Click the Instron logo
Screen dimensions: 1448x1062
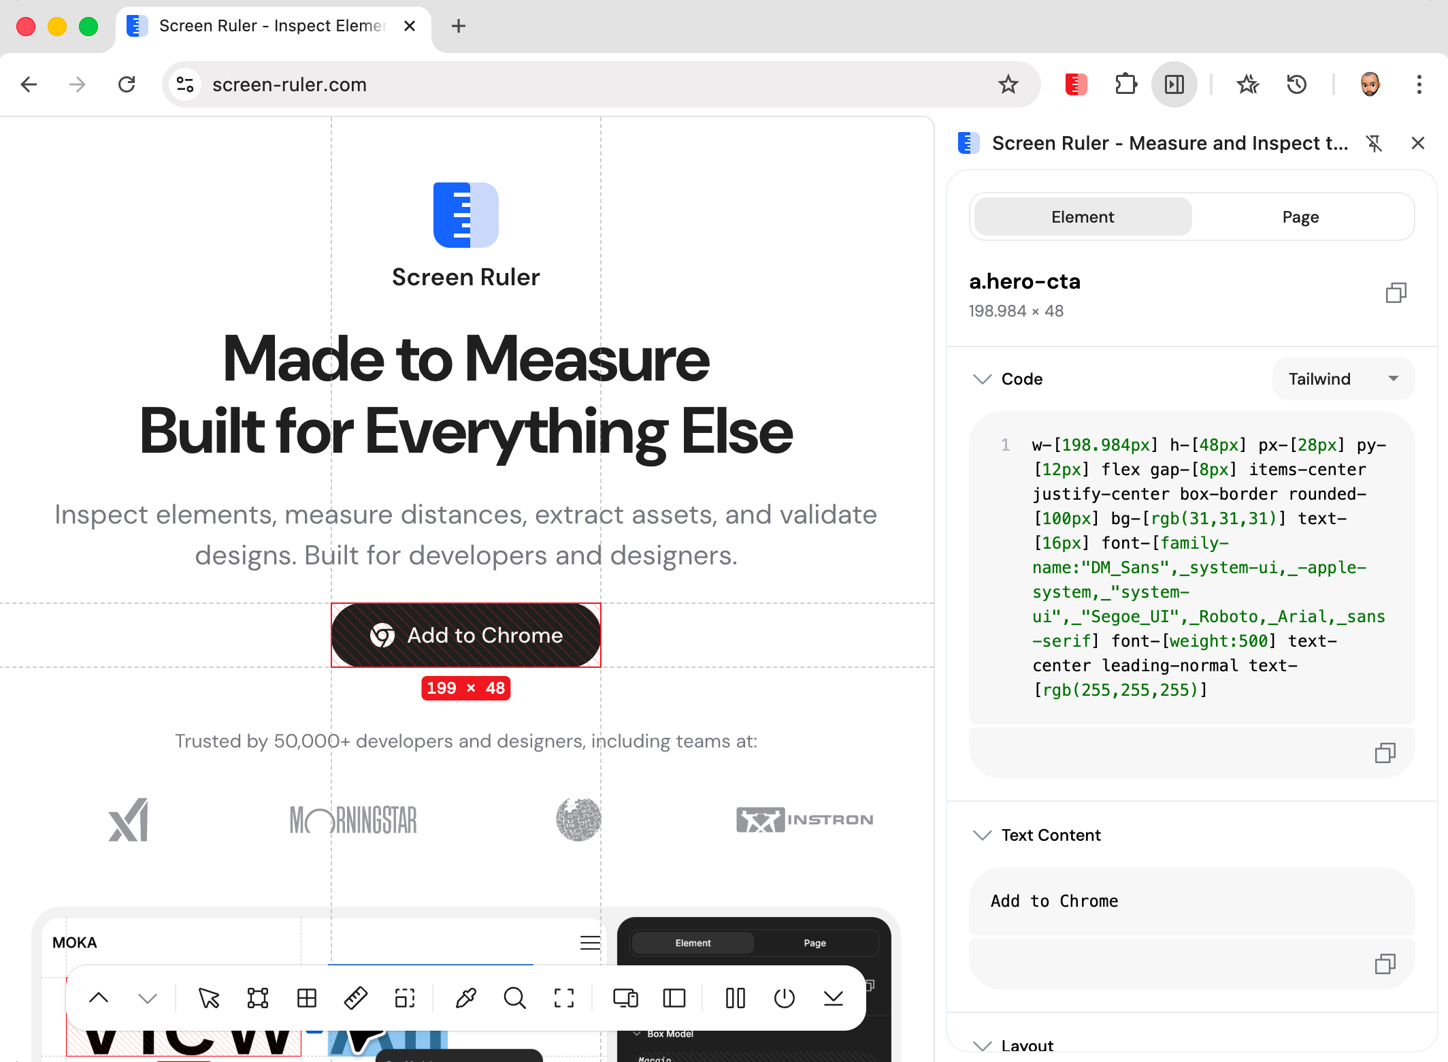(x=805, y=820)
